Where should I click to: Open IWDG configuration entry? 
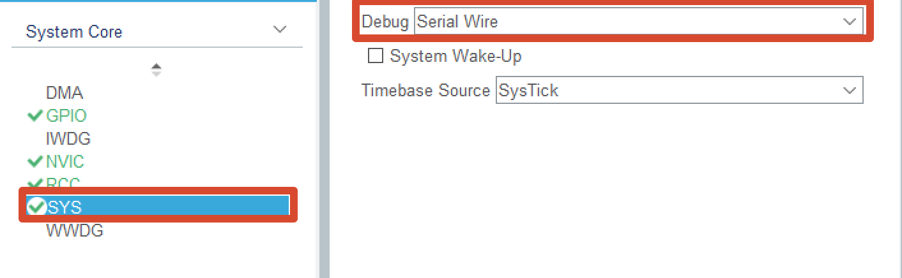(68, 138)
